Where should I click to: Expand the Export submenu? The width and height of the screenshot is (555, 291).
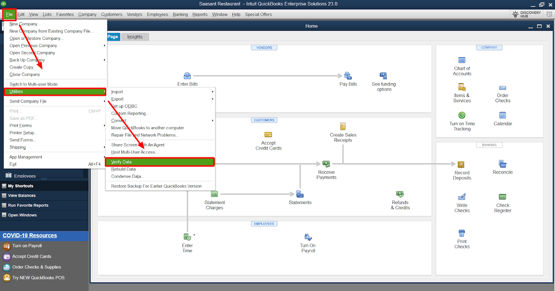tap(213, 99)
